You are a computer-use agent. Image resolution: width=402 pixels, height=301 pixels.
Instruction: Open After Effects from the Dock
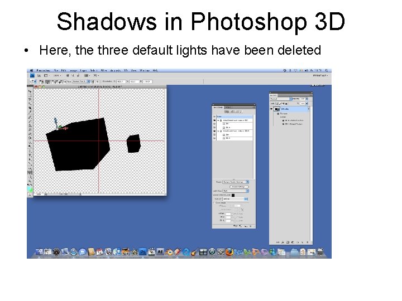tap(160, 252)
